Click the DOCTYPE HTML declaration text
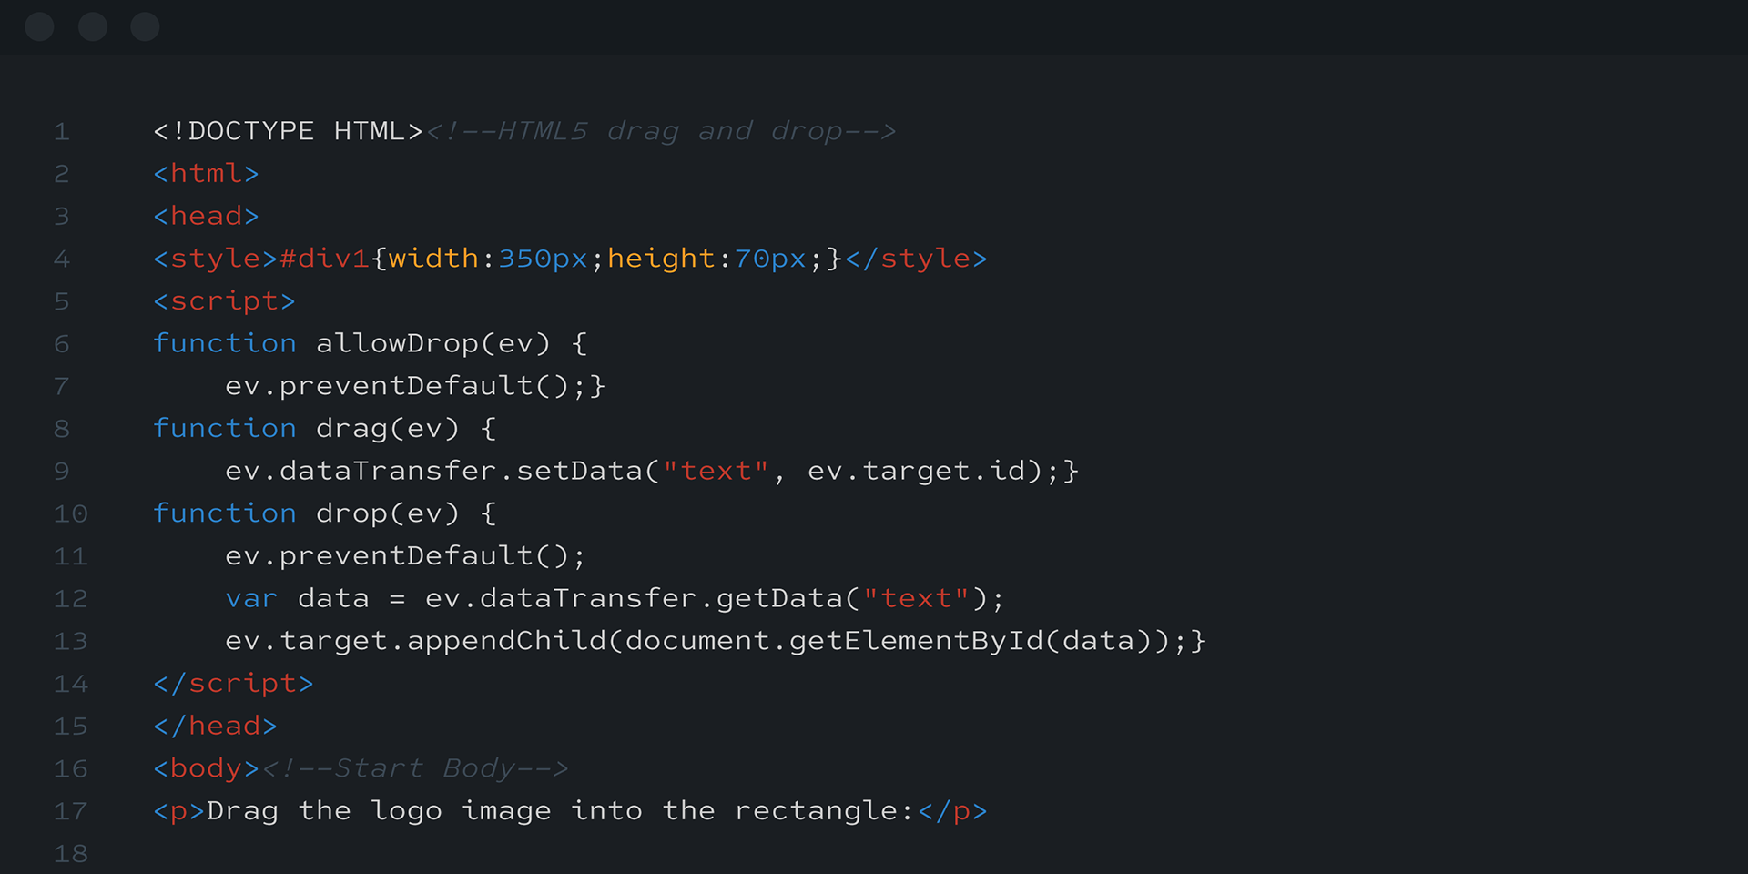The height and width of the screenshot is (874, 1748). click(x=288, y=131)
